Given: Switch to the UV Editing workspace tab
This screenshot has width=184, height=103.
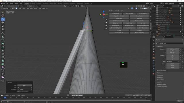Looking at the screenshot, I should pos(45,4).
